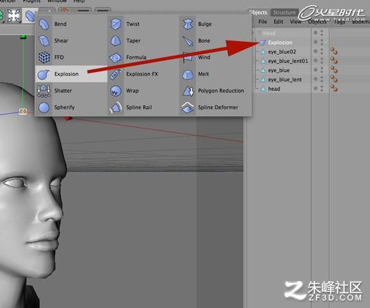This screenshot has height=308, width=370.
Task: Click the deformer palette button in toolbar
Action: pyautogui.click(x=30, y=15)
